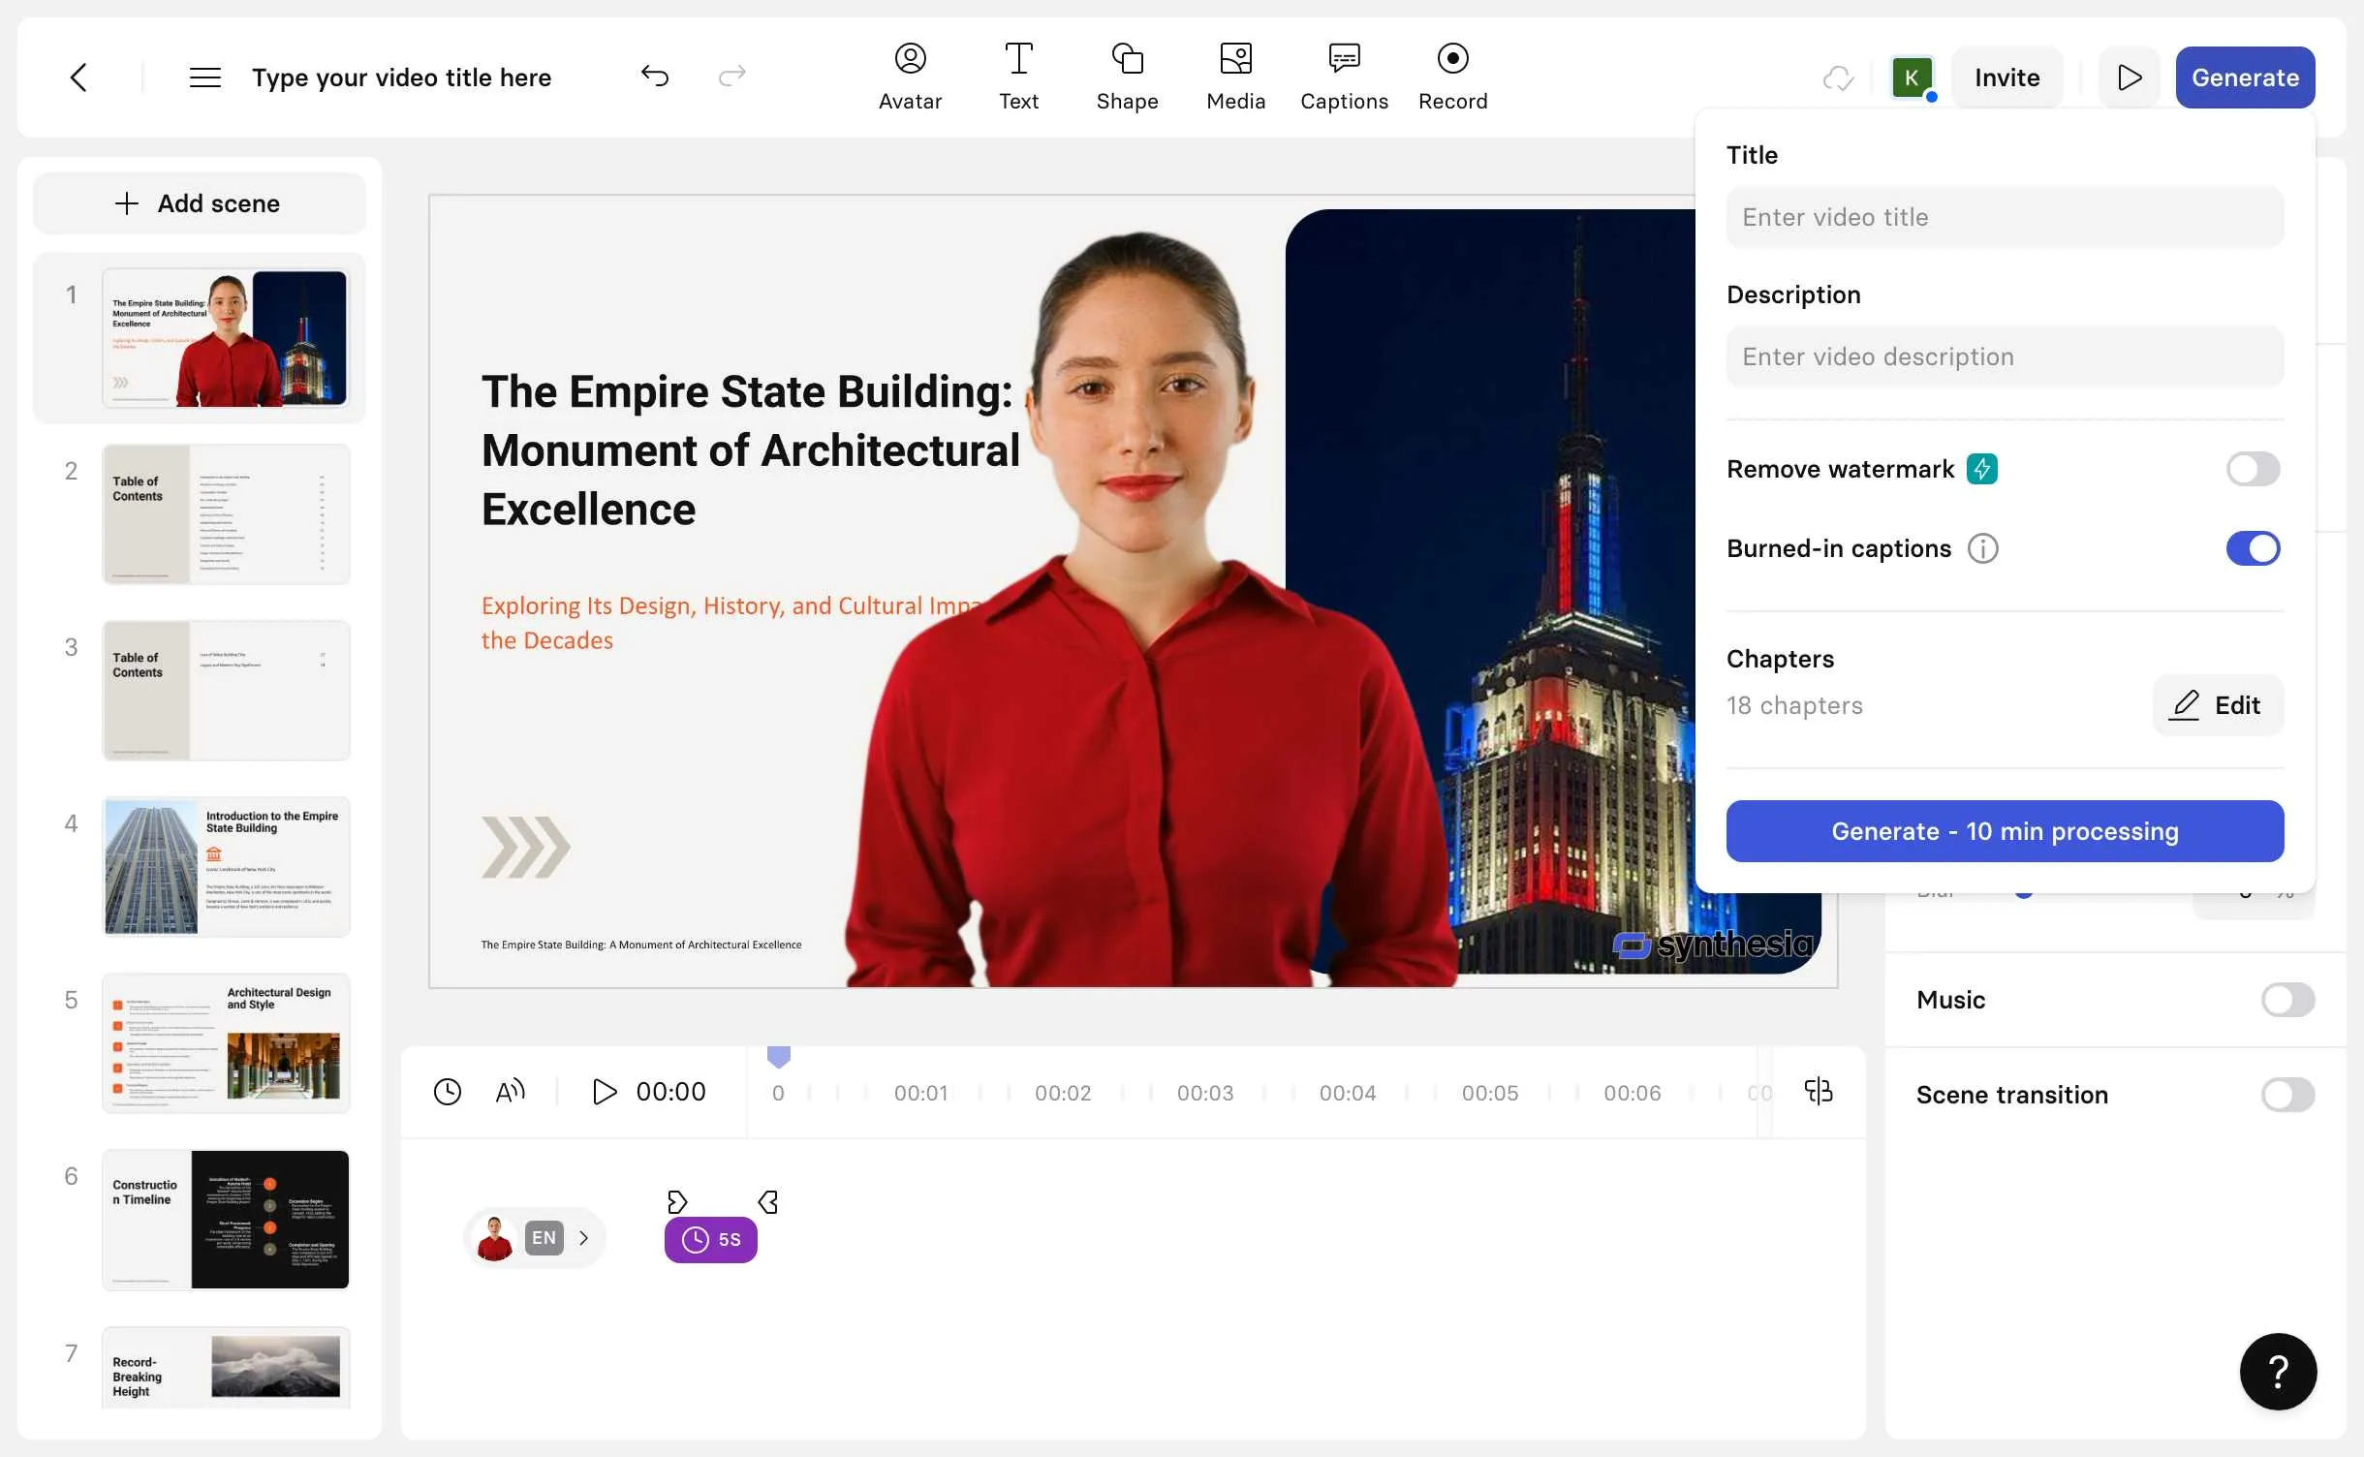Disable the Burned-in captions toggle
Viewport: 2364px width, 1457px height.
2253,548
